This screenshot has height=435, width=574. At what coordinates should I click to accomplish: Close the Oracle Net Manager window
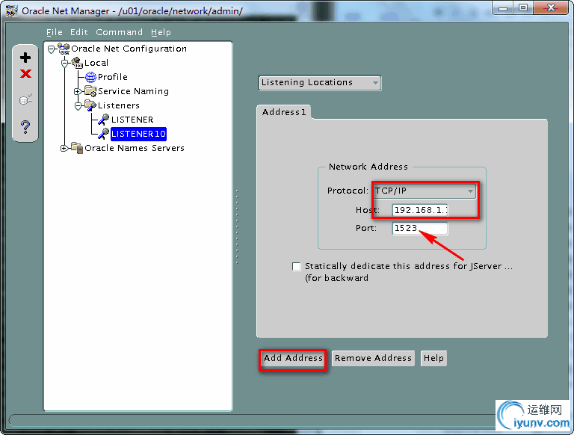tap(551, 8)
